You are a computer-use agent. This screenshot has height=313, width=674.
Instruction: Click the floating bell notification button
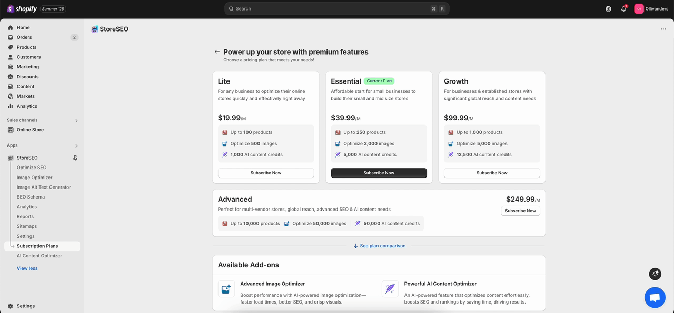pos(655,274)
